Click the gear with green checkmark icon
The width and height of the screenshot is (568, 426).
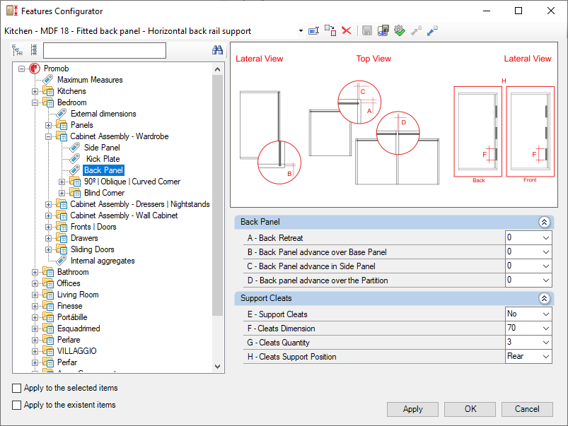[399, 30]
